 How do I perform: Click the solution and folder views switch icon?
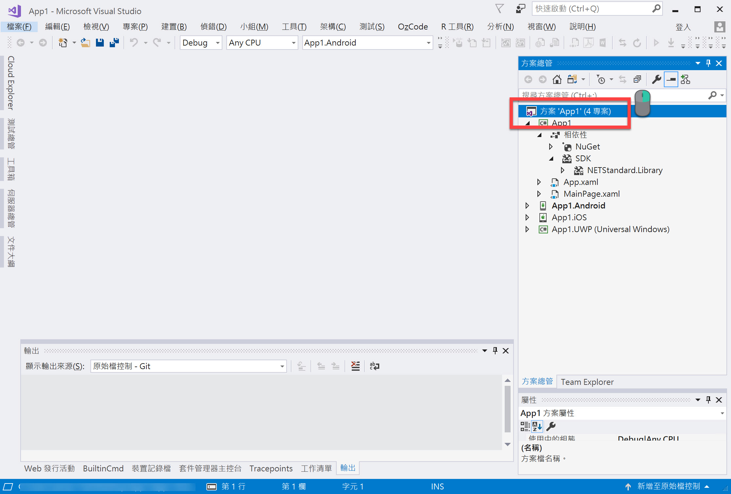point(572,80)
